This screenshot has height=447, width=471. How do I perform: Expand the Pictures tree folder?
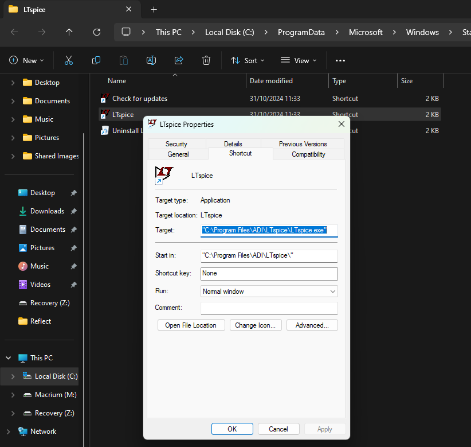(13, 138)
